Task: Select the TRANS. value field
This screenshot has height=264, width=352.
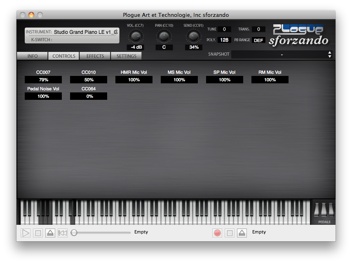Action: (258, 29)
